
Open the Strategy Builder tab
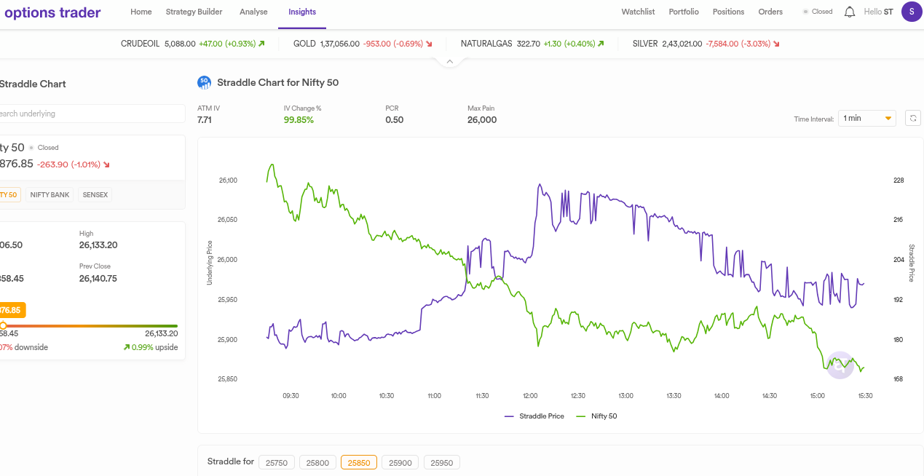pyautogui.click(x=194, y=12)
